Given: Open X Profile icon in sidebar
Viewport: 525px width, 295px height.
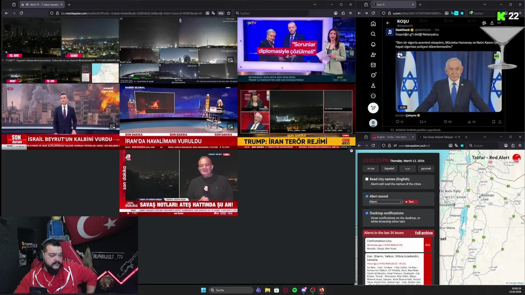Looking at the screenshot, I should [x=373, y=86].
